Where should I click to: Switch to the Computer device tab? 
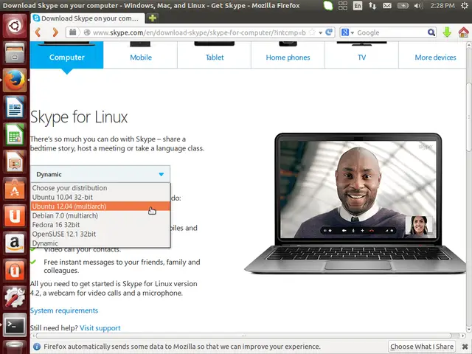[67, 55]
